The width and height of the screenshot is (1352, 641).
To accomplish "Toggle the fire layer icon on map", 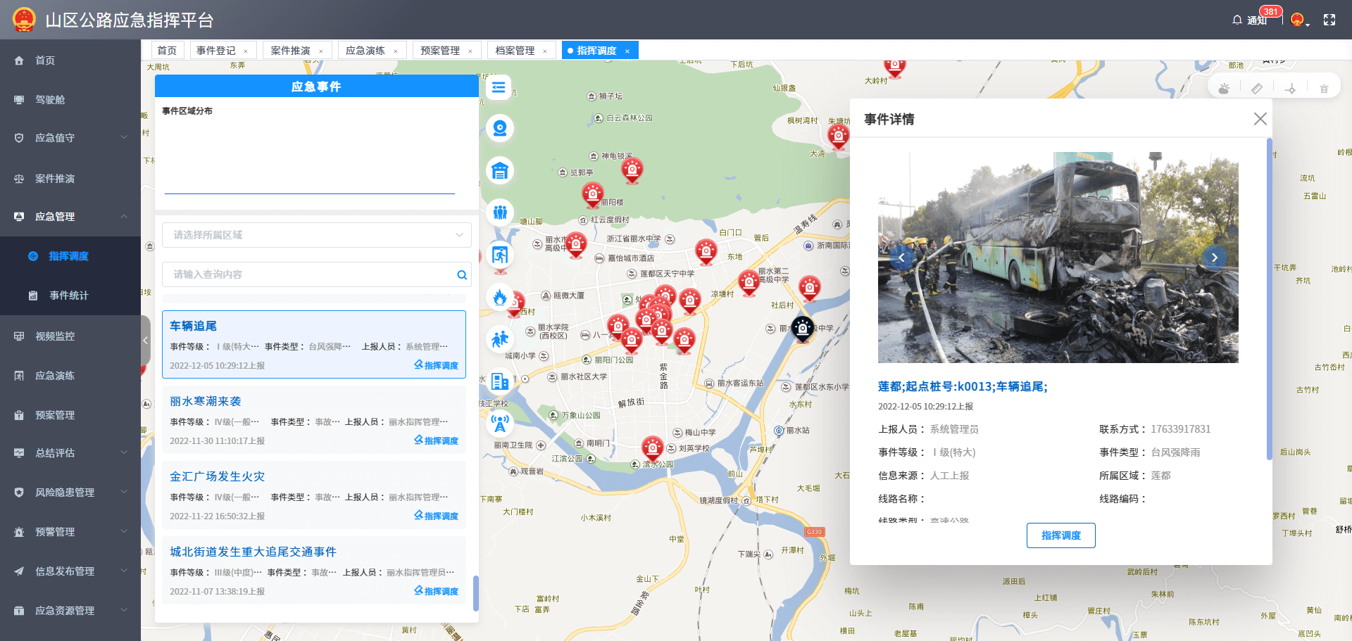I will tap(500, 297).
